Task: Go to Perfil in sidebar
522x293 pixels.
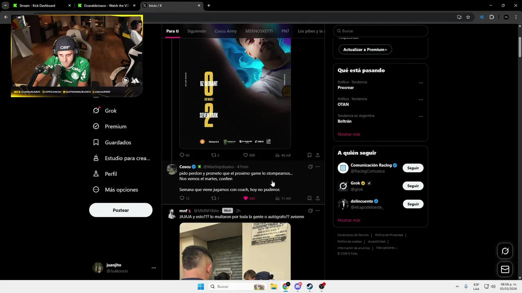Action: (105, 174)
